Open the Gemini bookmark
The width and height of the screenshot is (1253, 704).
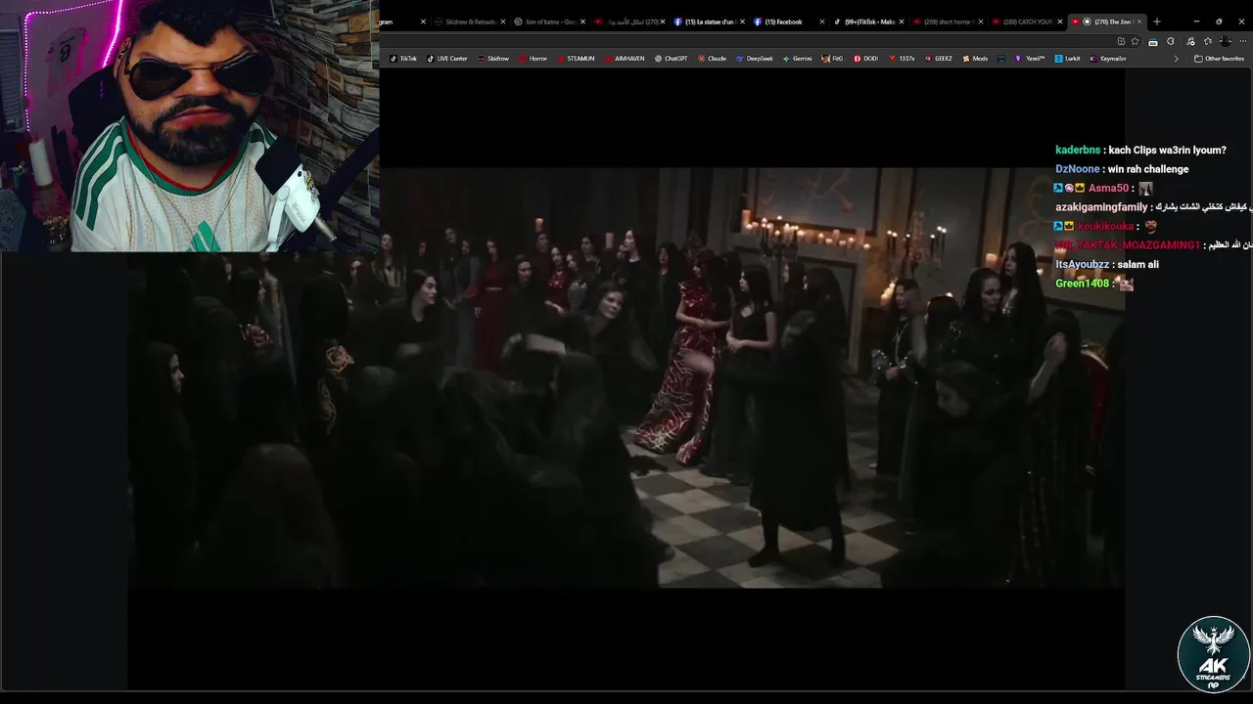798,59
